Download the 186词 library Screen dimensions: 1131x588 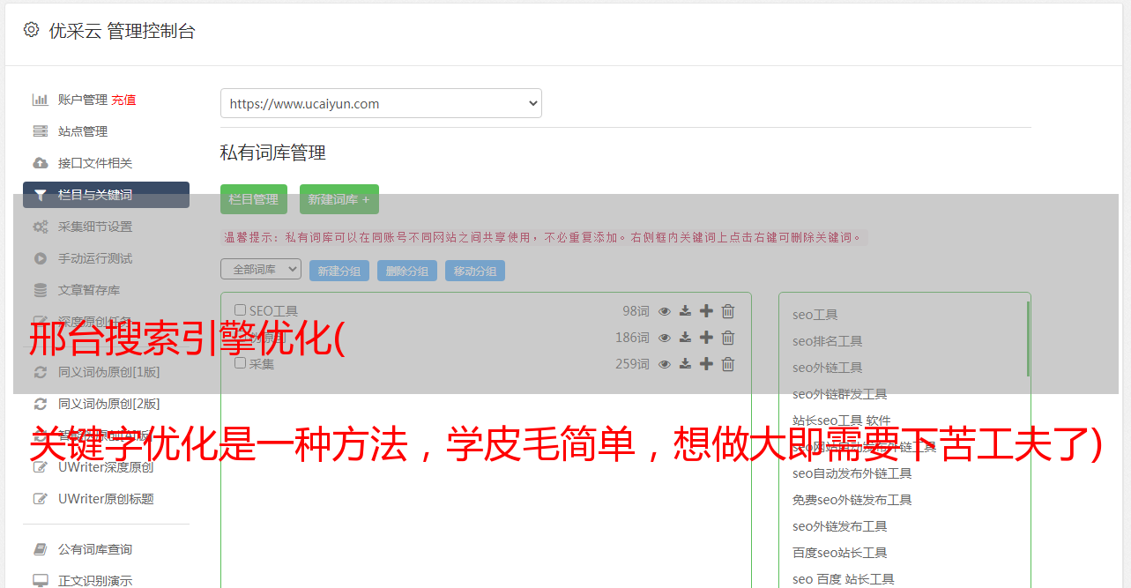685,338
